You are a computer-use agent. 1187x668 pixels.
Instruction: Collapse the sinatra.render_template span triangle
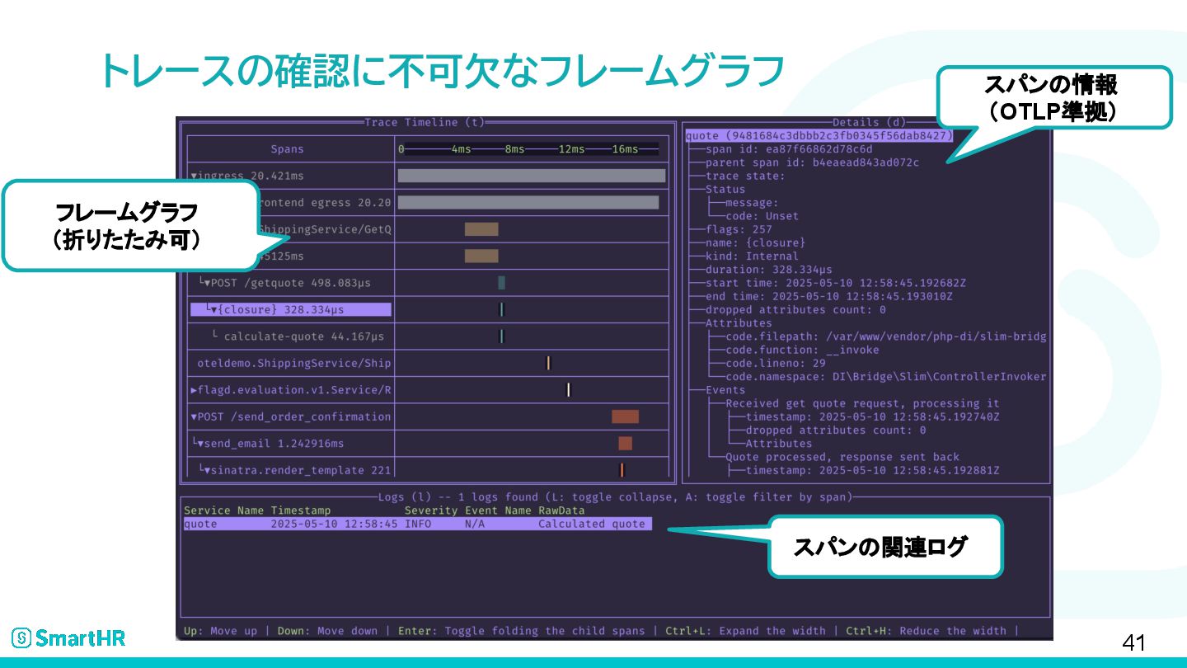[208, 470]
